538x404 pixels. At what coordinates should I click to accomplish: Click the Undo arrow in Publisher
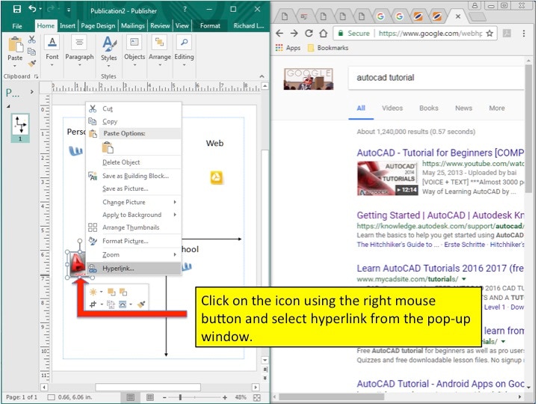click(32, 9)
